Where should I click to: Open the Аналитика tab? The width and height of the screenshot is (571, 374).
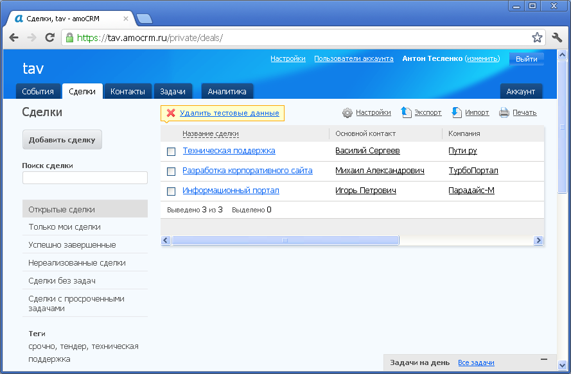pos(227,90)
